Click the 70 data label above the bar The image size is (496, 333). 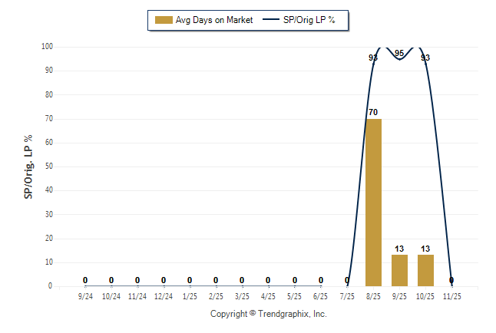pyautogui.click(x=373, y=112)
